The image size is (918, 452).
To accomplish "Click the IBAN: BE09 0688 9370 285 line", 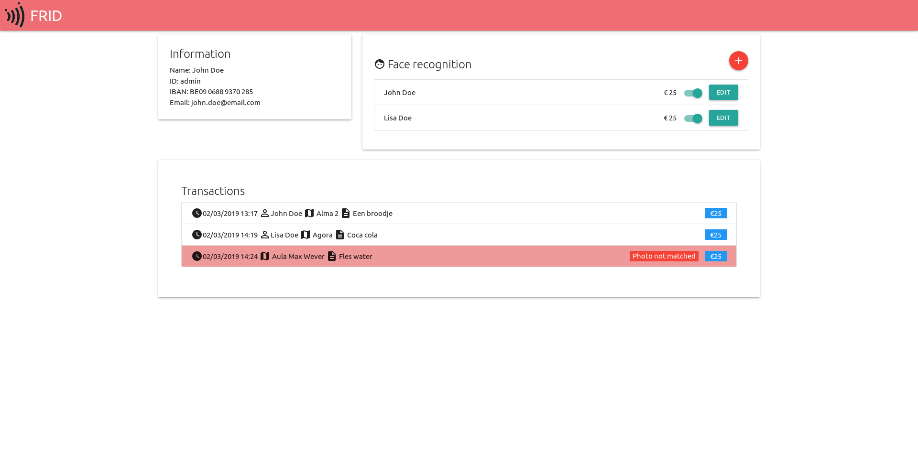I will point(211,92).
